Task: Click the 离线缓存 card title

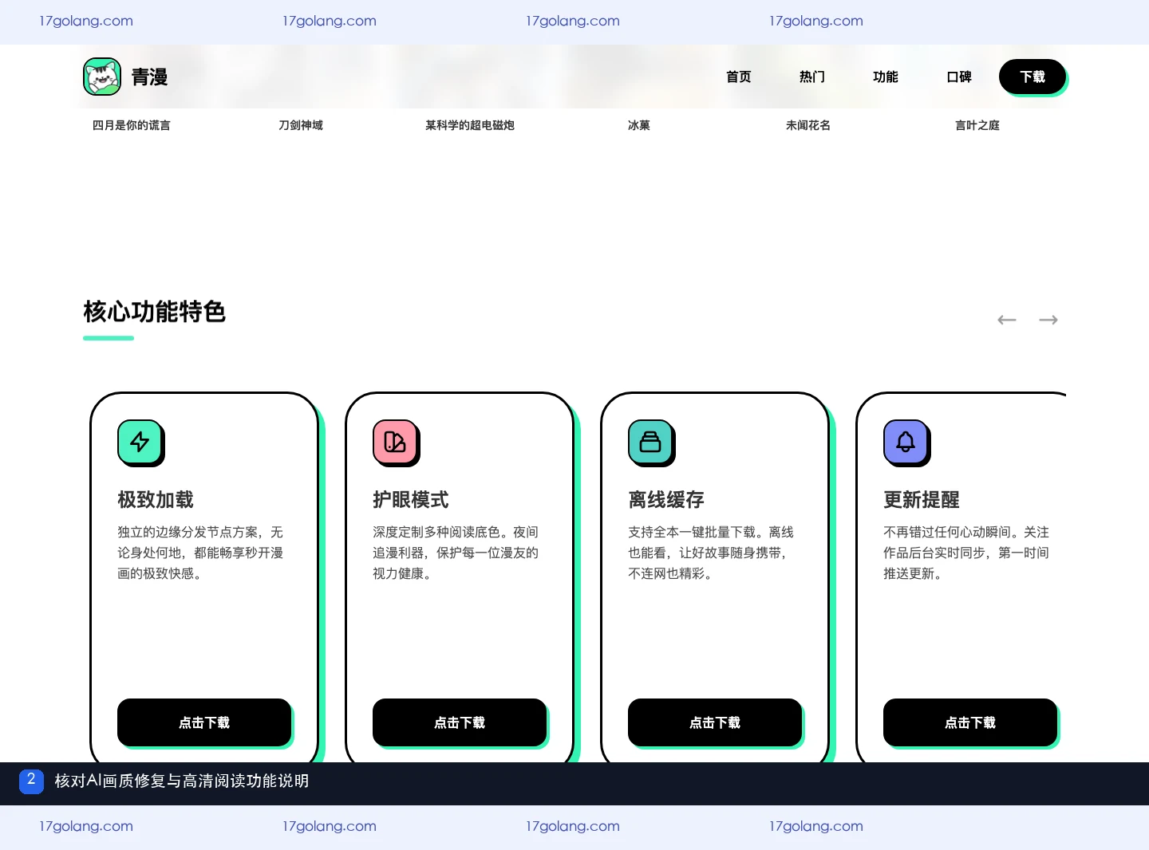Action: pos(666,500)
